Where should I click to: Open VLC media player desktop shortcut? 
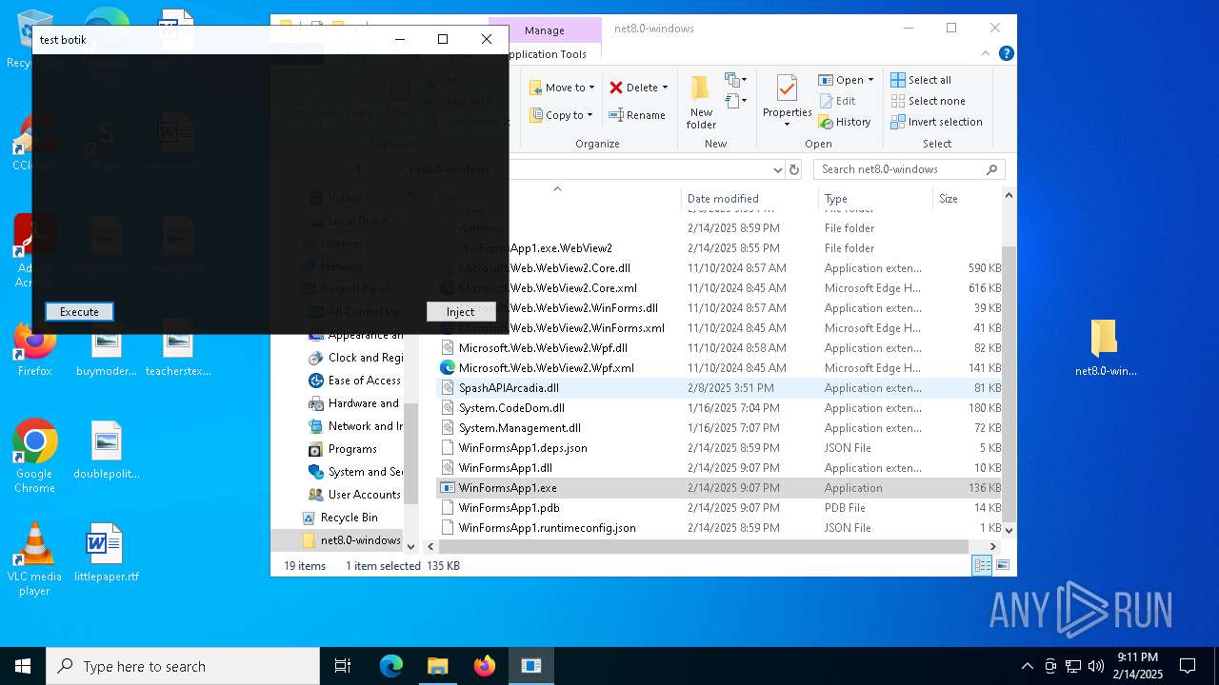34,560
